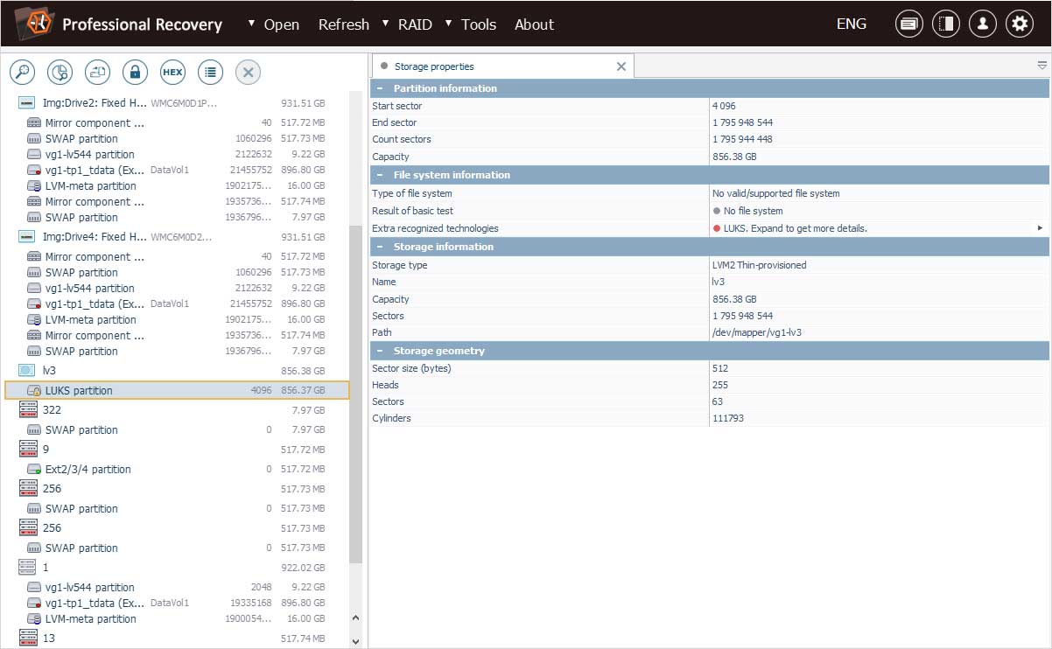The height and width of the screenshot is (649, 1052).
Task: Collapse the Partition information section
Action: pyautogui.click(x=380, y=88)
